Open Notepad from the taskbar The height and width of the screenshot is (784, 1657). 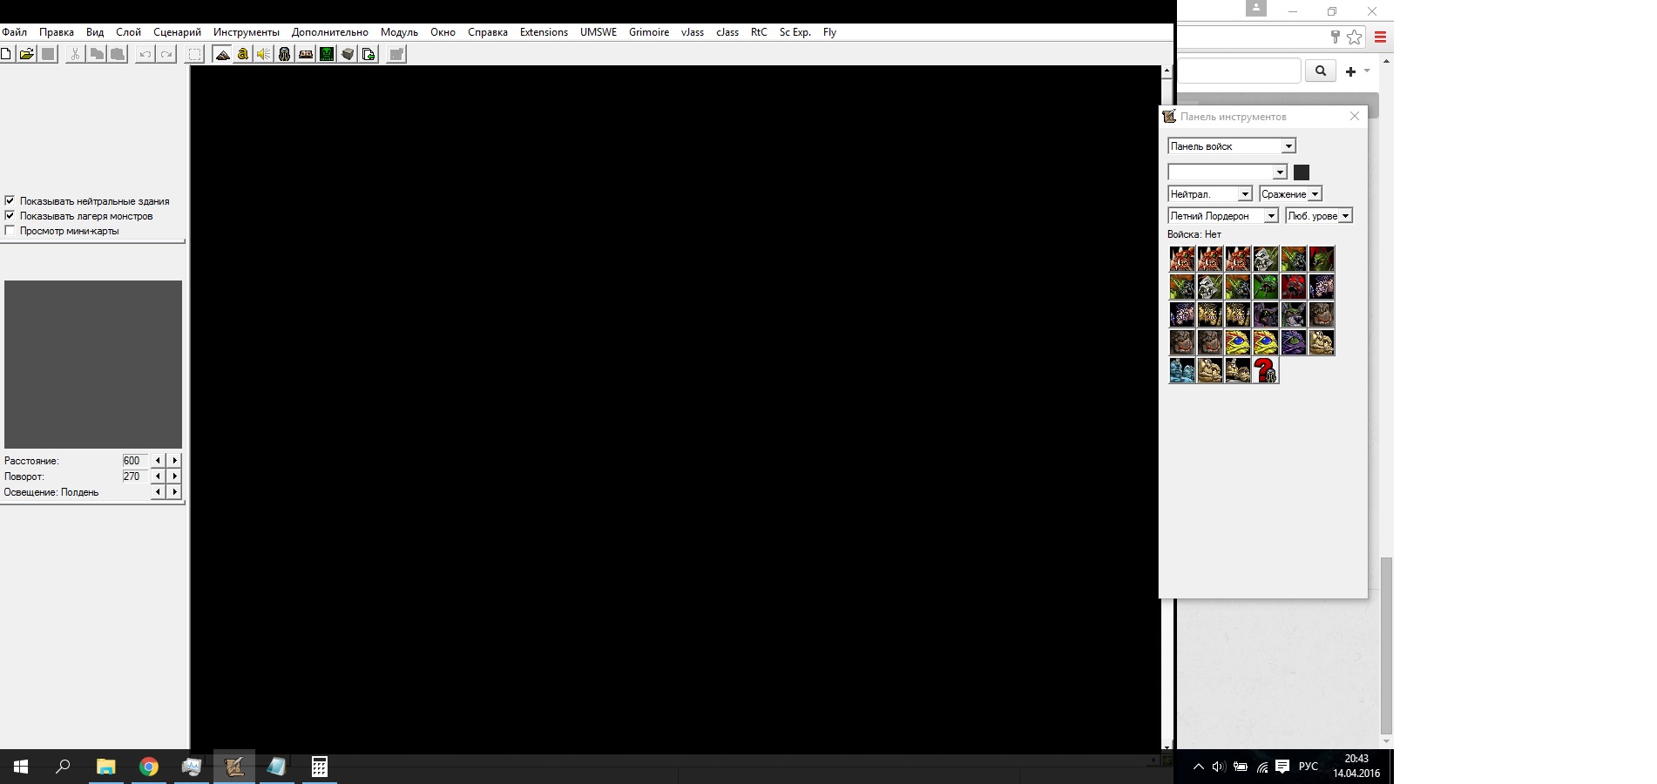tap(277, 767)
